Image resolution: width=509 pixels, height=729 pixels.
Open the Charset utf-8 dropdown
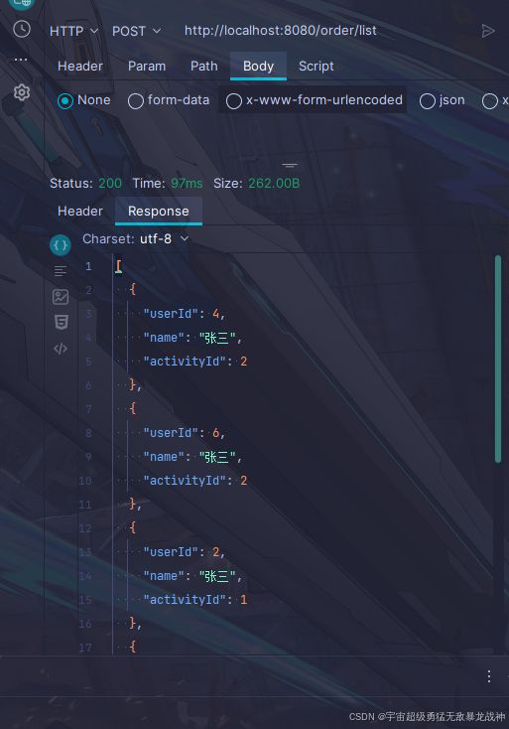[x=136, y=239]
